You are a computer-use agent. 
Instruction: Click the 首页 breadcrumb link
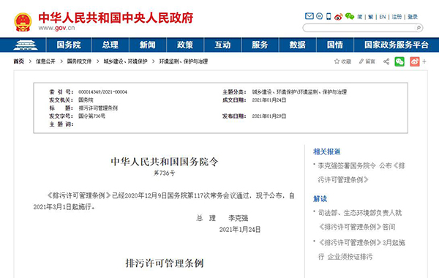click(19, 61)
